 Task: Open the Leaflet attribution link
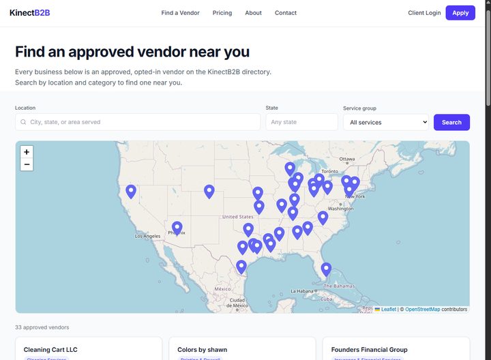(389, 310)
